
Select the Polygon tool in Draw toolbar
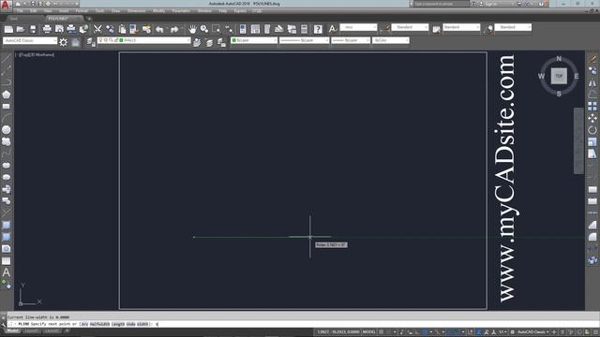click(7, 95)
